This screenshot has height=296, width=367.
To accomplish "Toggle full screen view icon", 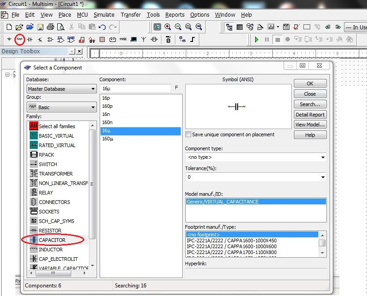I will pyautogui.click(x=157, y=27).
